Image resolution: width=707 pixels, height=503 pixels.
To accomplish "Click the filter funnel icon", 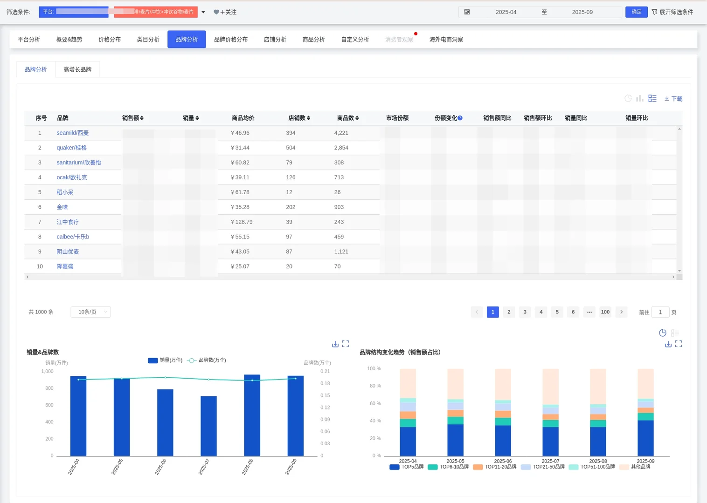I will (x=654, y=12).
